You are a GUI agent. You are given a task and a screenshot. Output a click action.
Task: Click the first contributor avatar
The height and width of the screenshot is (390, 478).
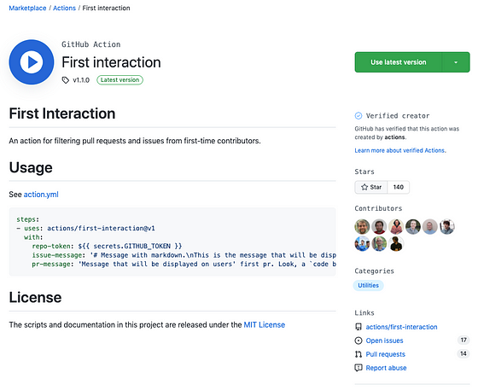pos(362,227)
